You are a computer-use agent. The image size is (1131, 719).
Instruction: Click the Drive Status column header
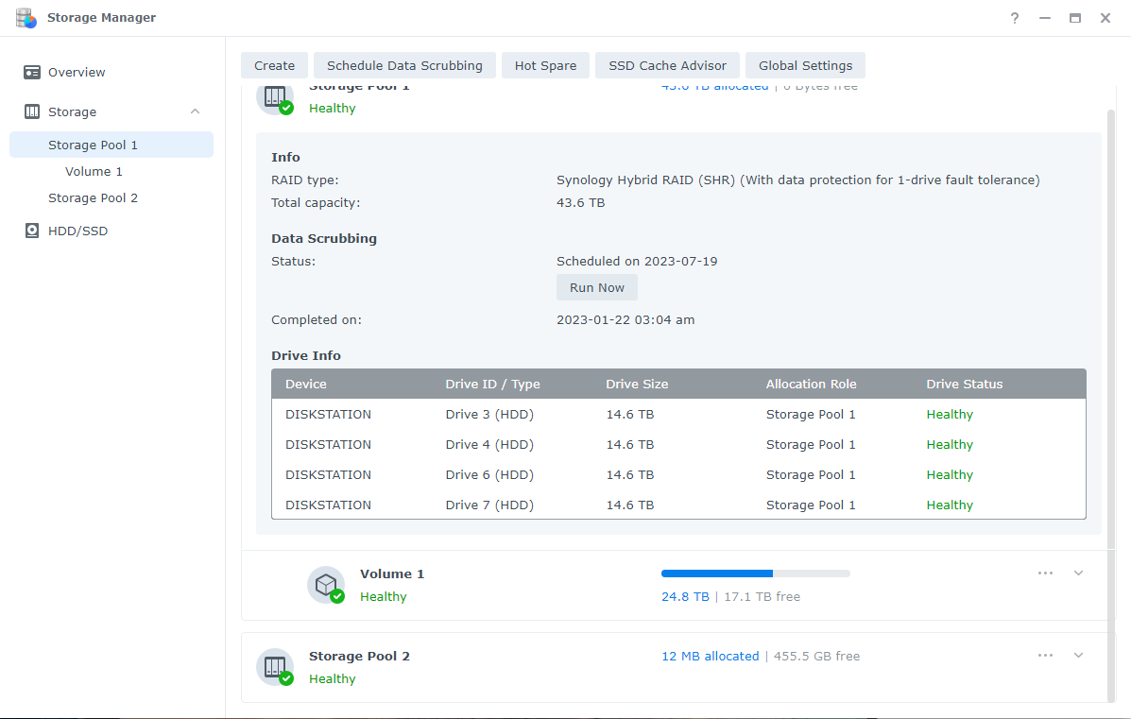pos(965,385)
